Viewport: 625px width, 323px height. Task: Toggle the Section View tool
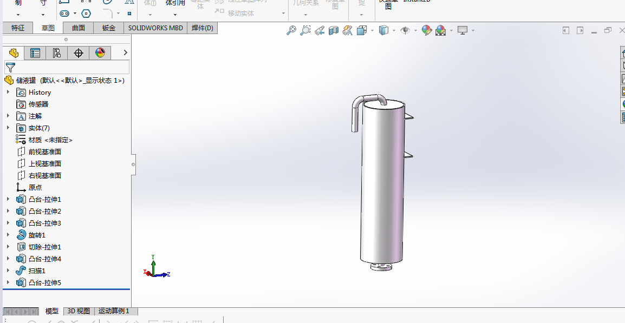333,30
